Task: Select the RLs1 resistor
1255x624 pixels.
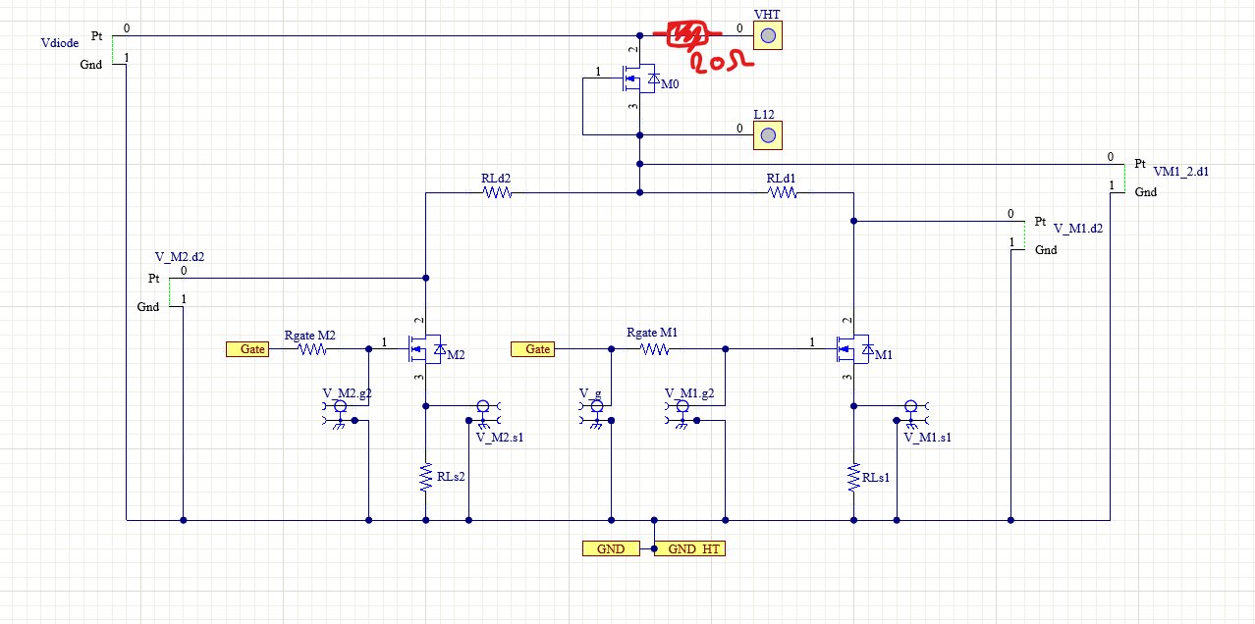Action: [853, 478]
